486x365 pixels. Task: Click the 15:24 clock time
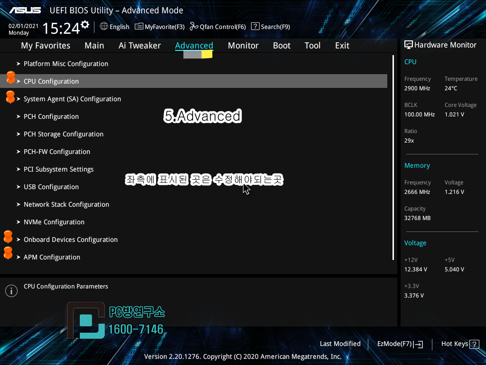tap(61, 28)
